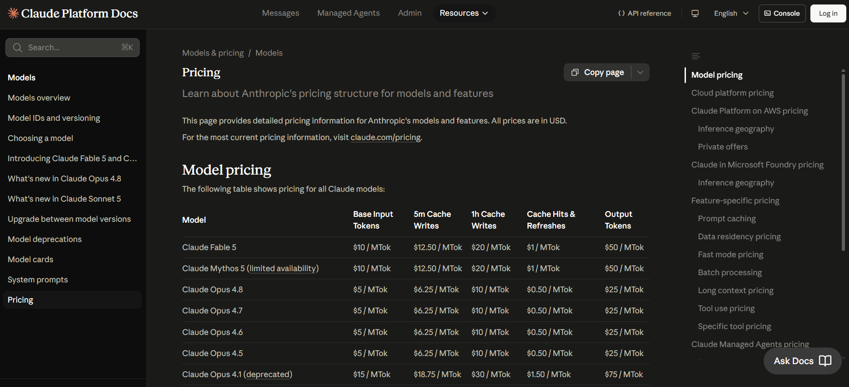849x387 pixels.
Task: Select Pricing in the sidebar
Action: coord(72,300)
